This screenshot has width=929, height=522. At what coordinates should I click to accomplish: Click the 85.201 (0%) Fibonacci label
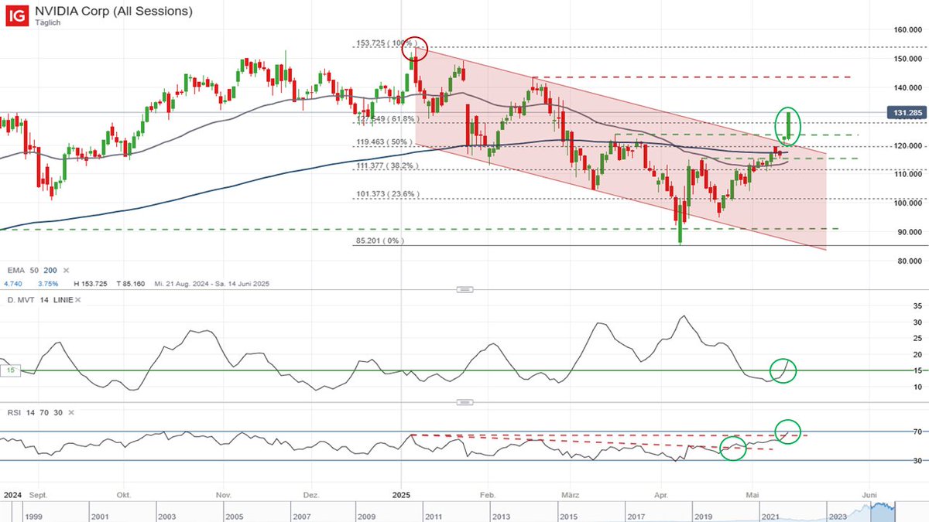pos(381,241)
